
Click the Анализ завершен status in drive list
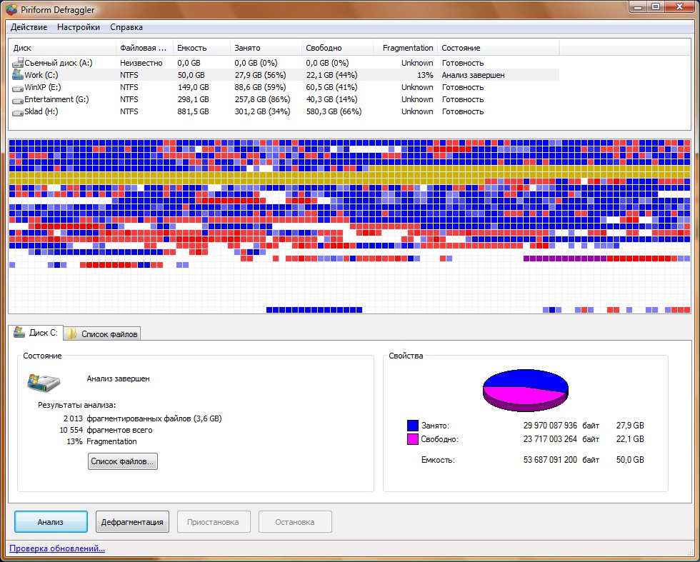click(x=473, y=75)
